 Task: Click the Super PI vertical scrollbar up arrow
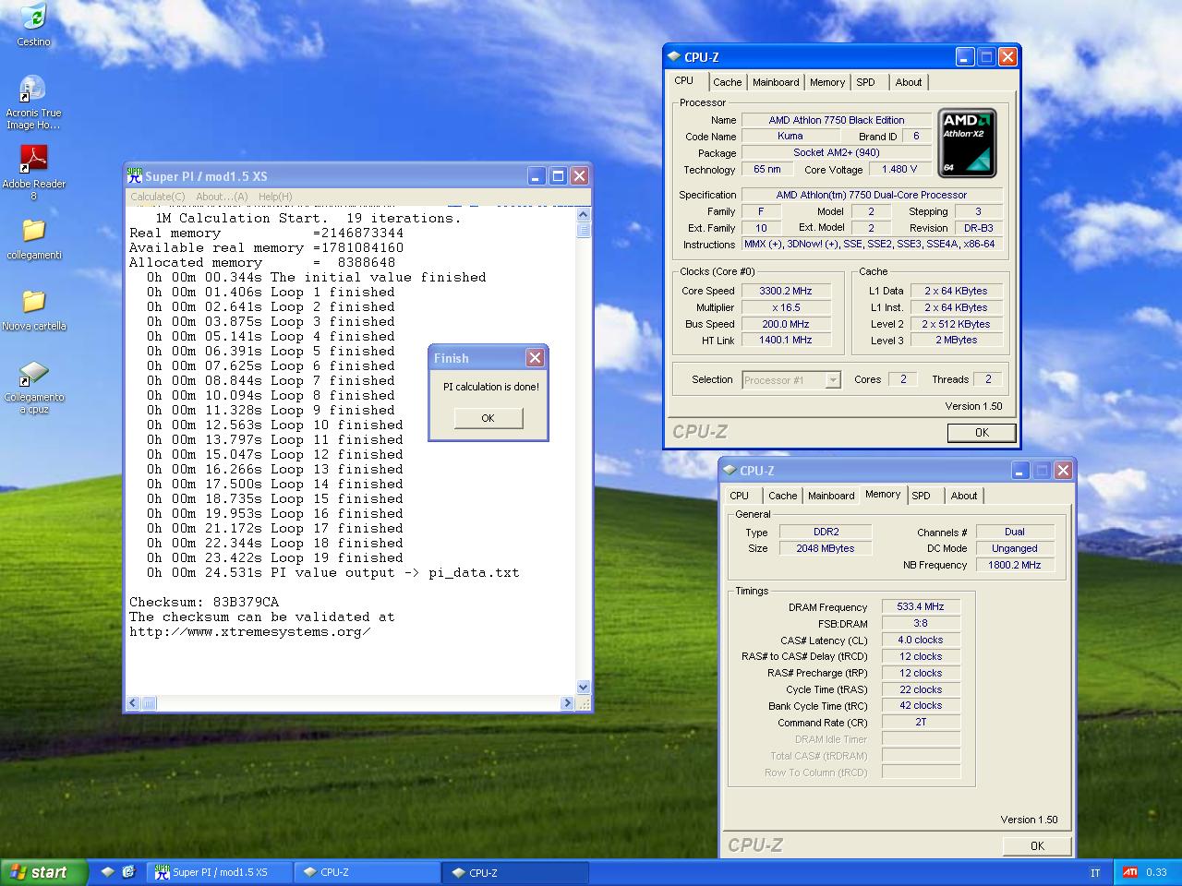click(x=583, y=215)
